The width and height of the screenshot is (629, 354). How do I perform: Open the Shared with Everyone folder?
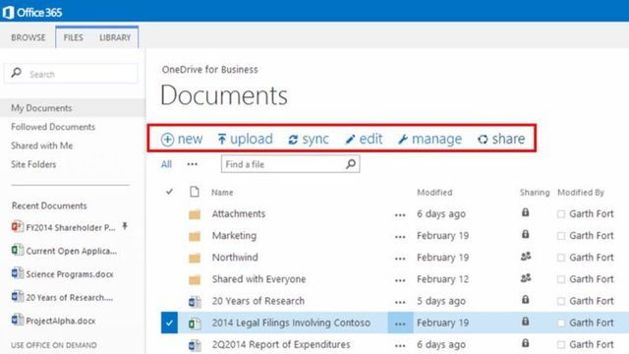tap(258, 279)
